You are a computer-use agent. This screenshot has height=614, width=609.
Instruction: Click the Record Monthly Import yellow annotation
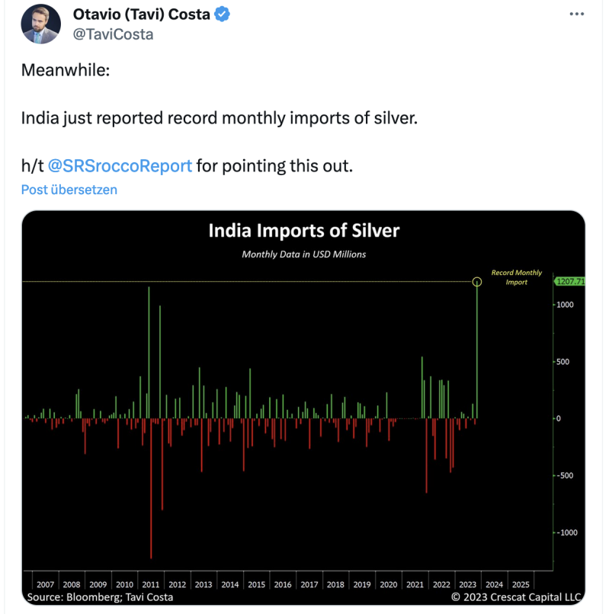[x=517, y=277]
